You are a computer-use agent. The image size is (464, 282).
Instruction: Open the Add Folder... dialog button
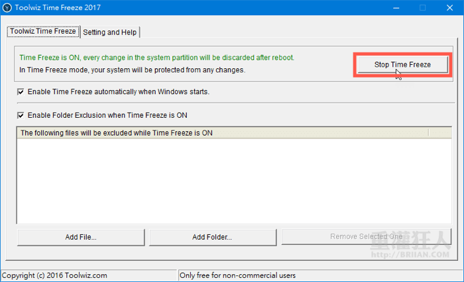212,237
